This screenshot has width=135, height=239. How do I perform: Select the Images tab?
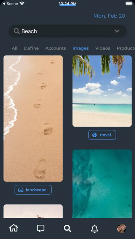point(81,48)
